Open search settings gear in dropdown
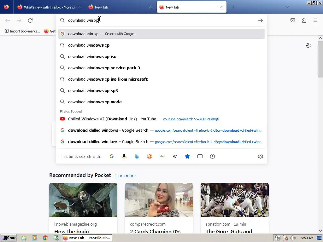The height and width of the screenshot is (242, 323). [260, 156]
